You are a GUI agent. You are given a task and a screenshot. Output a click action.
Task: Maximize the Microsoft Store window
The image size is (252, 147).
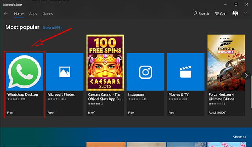[236, 4]
